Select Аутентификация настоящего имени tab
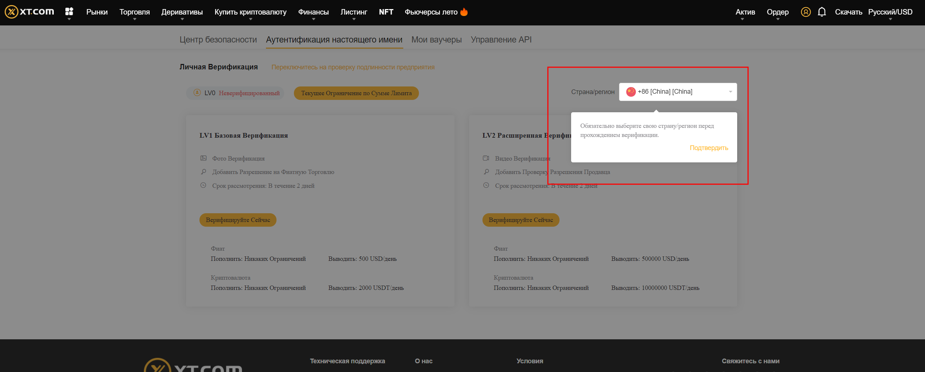This screenshot has width=925, height=372. (x=334, y=40)
